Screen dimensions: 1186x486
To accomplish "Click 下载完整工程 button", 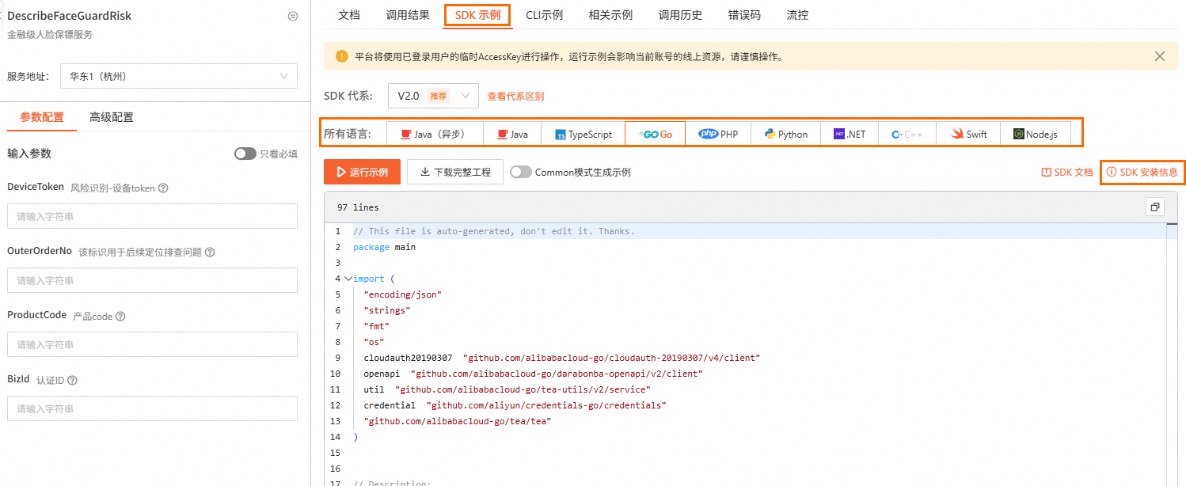I will click(x=455, y=172).
